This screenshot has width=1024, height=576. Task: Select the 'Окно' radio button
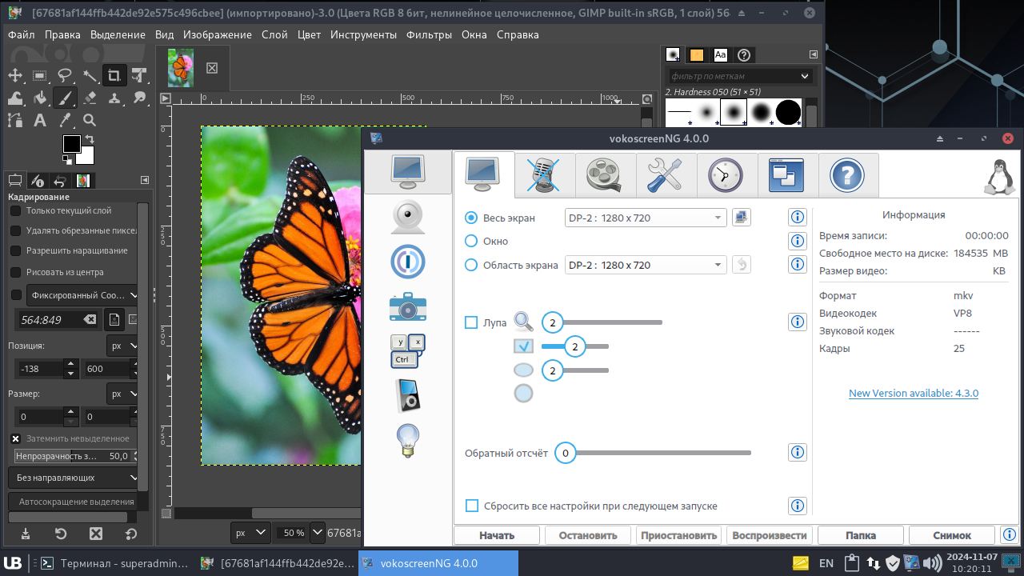[x=471, y=241]
